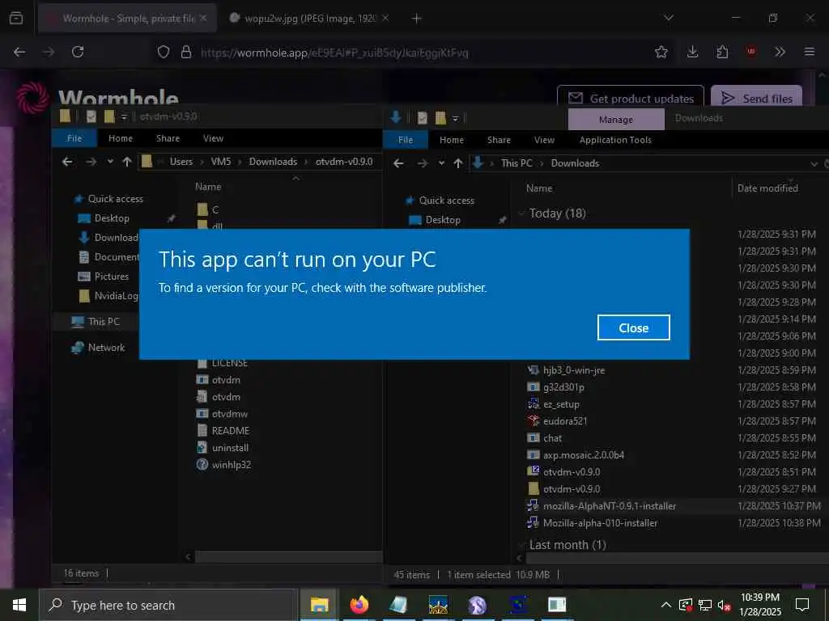Close the 'This app can't run' dialog

633,328
